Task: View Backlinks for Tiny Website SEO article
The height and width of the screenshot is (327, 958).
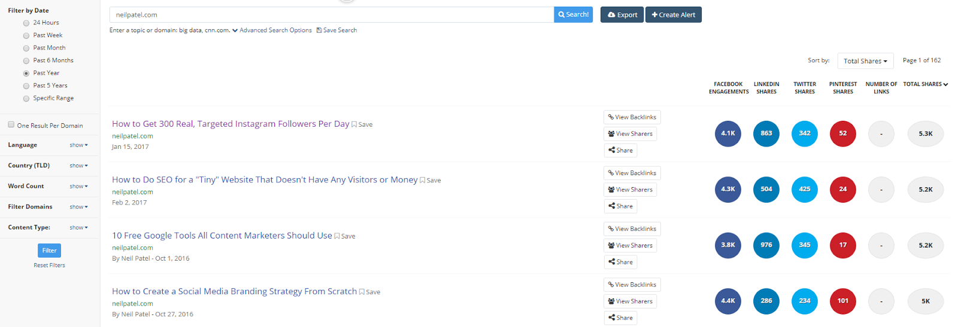Action: pyautogui.click(x=632, y=173)
